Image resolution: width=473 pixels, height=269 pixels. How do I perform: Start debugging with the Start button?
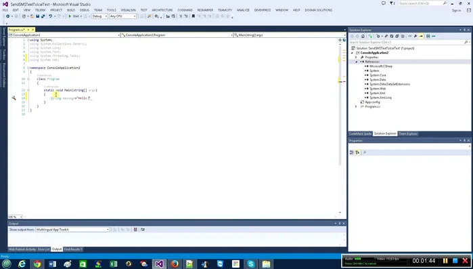pos(75,16)
